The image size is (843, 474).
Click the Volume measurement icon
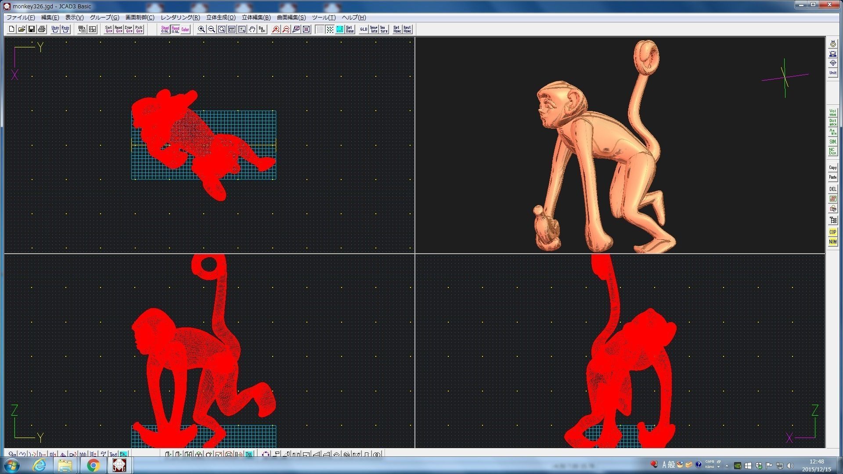[x=832, y=112]
